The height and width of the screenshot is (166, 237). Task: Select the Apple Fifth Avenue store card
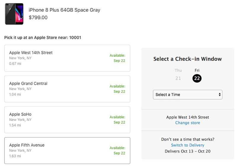pyautogui.click(x=67, y=151)
